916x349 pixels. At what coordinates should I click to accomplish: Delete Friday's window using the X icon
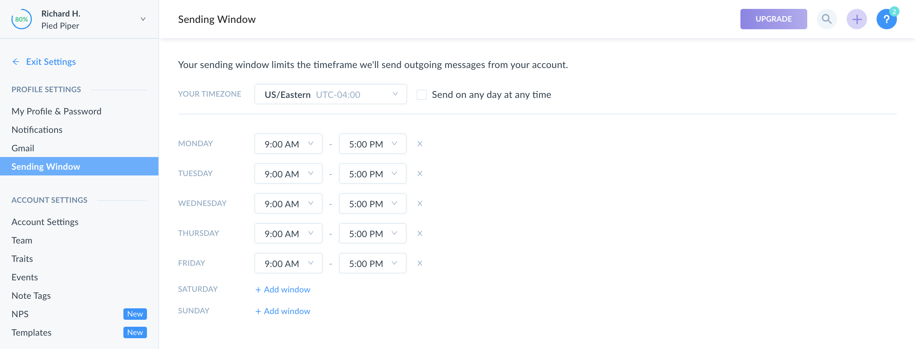420,263
